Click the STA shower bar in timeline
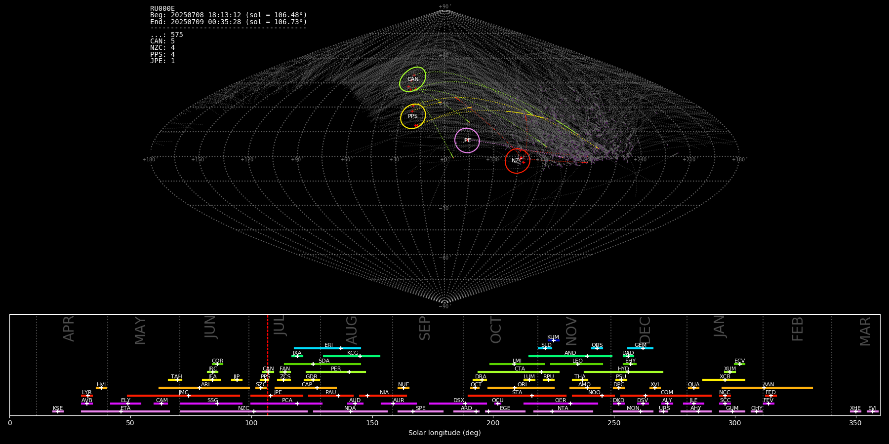Image resolution: width=889 pixels, height=444 pixels. click(x=517, y=396)
